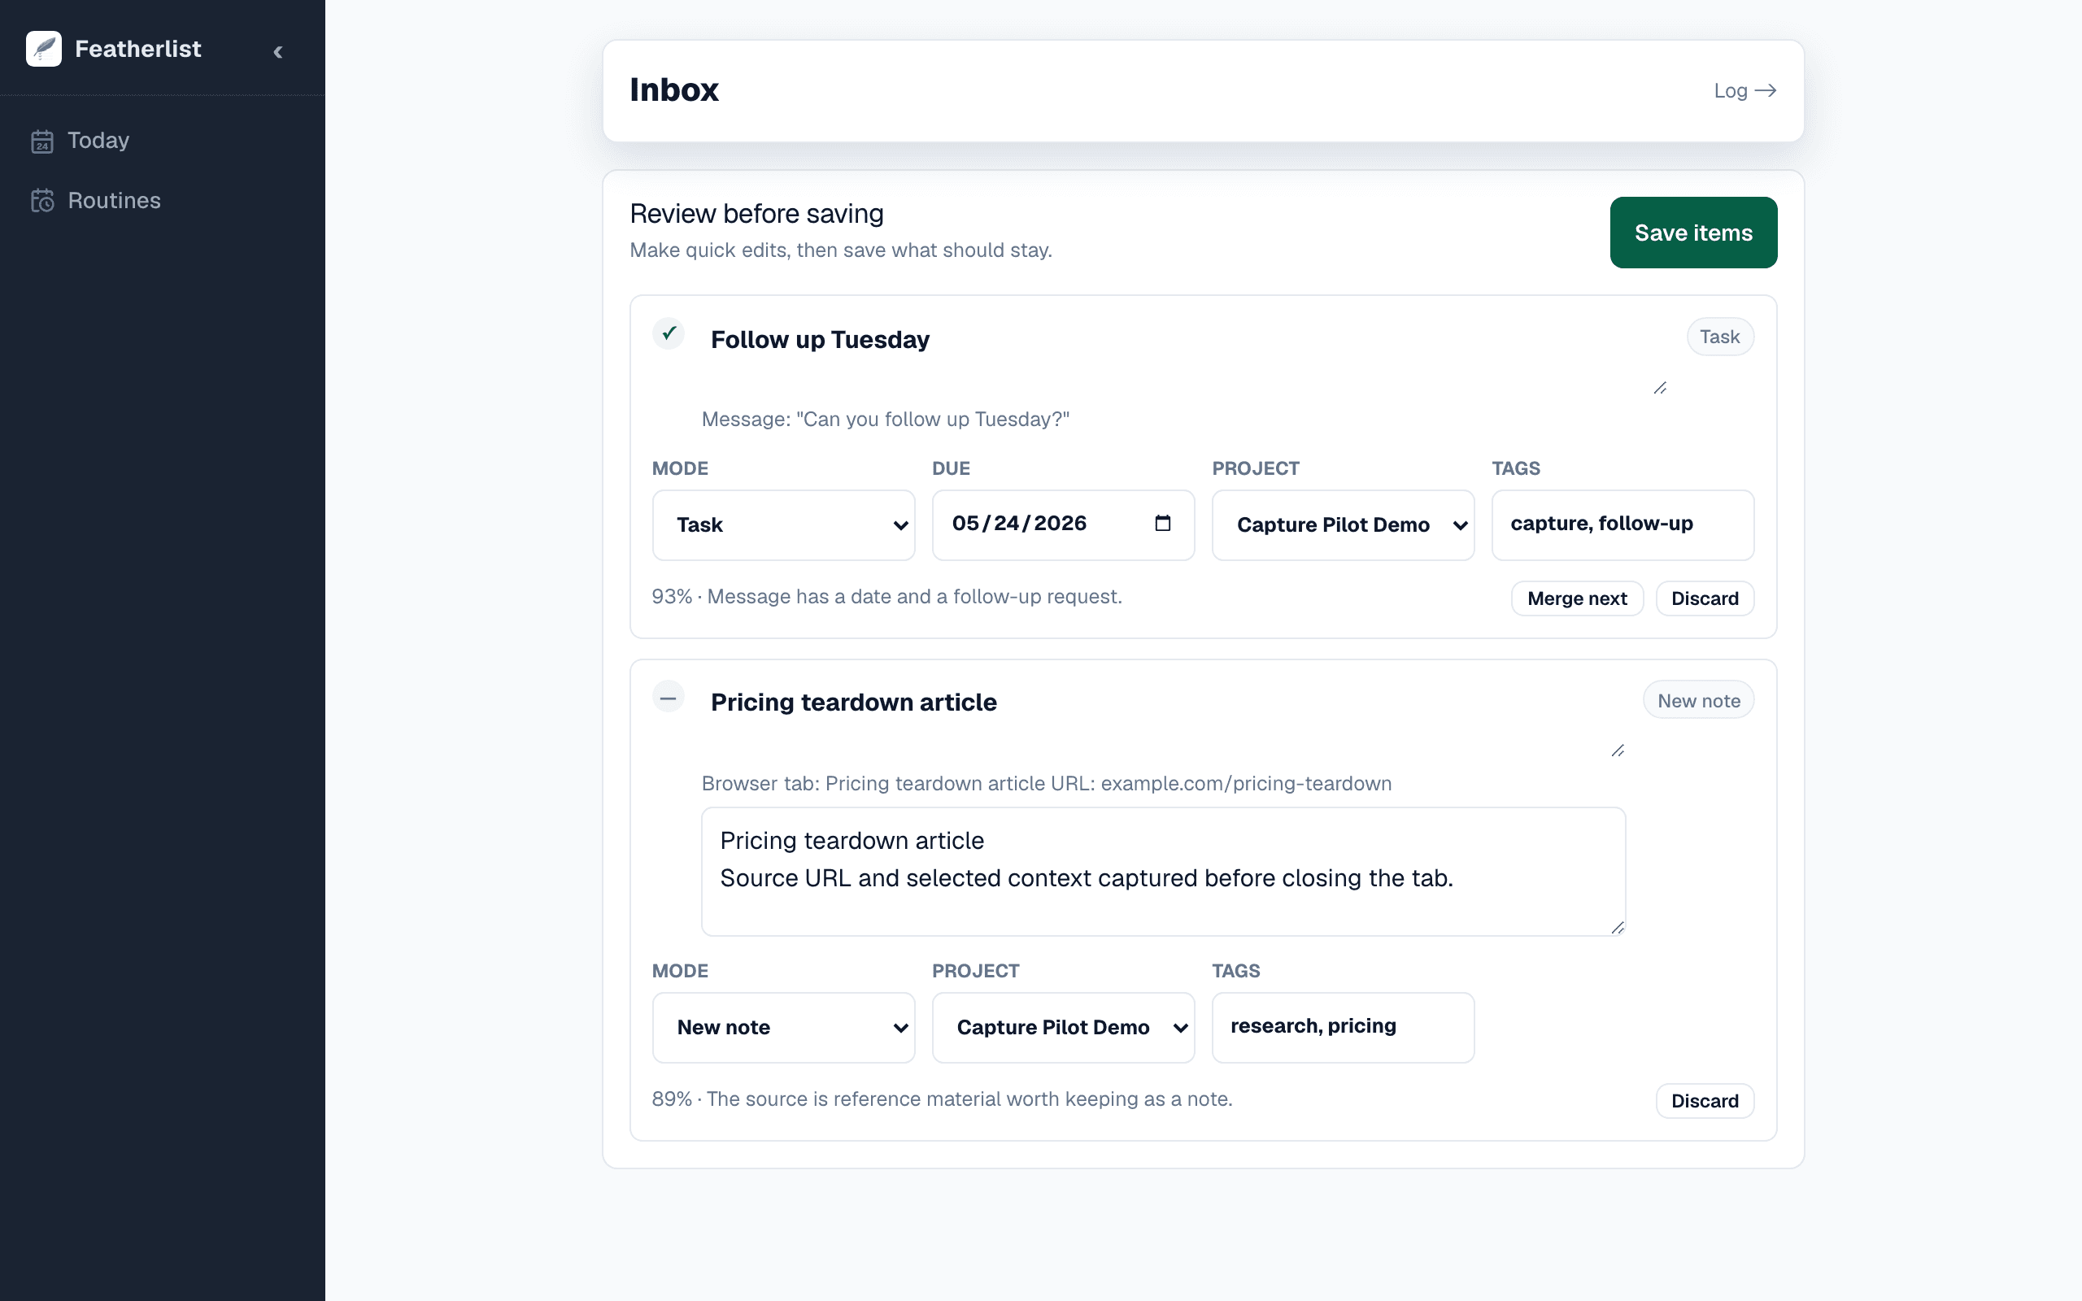Click the New note badge on second card
2082x1301 pixels.
[1698, 700]
